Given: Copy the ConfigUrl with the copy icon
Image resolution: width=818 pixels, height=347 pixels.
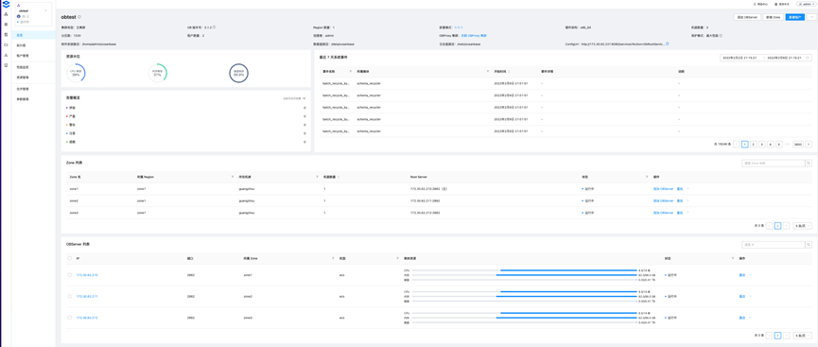Looking at the screenshot, I should click(x=668, y=43).
